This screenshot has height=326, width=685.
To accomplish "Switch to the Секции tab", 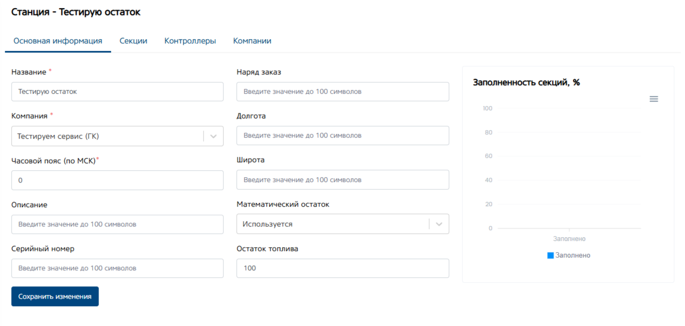I will [133, 41].
